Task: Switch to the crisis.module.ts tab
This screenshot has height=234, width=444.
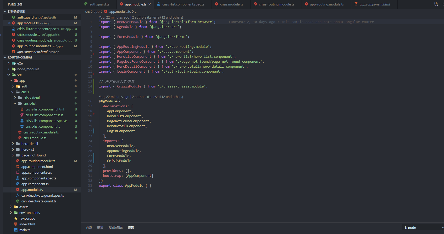Action: tap(231, 4)
